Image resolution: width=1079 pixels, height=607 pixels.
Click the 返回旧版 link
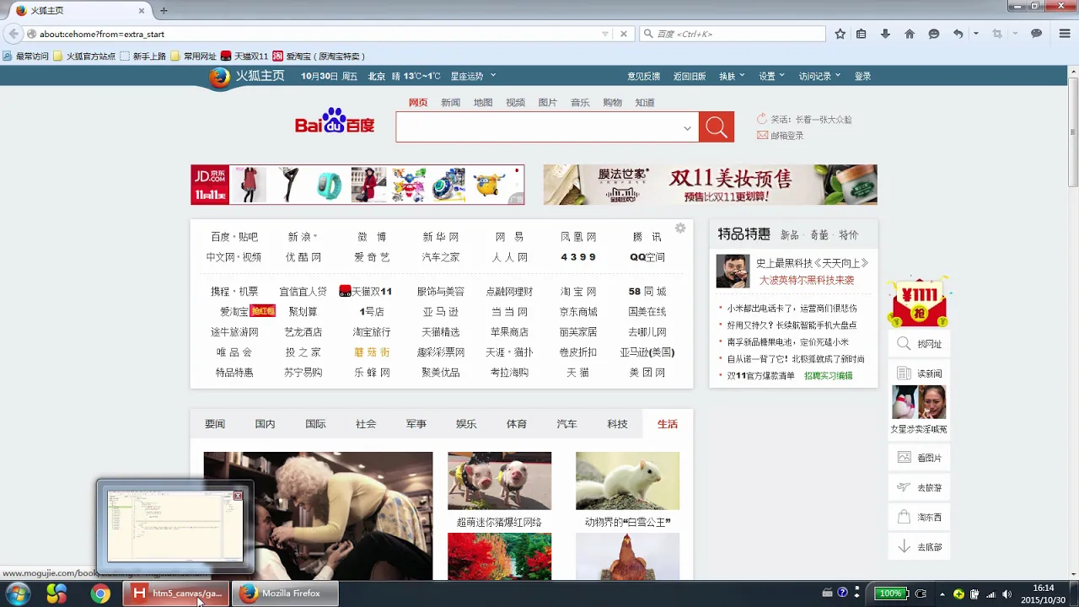coord(690,76)
